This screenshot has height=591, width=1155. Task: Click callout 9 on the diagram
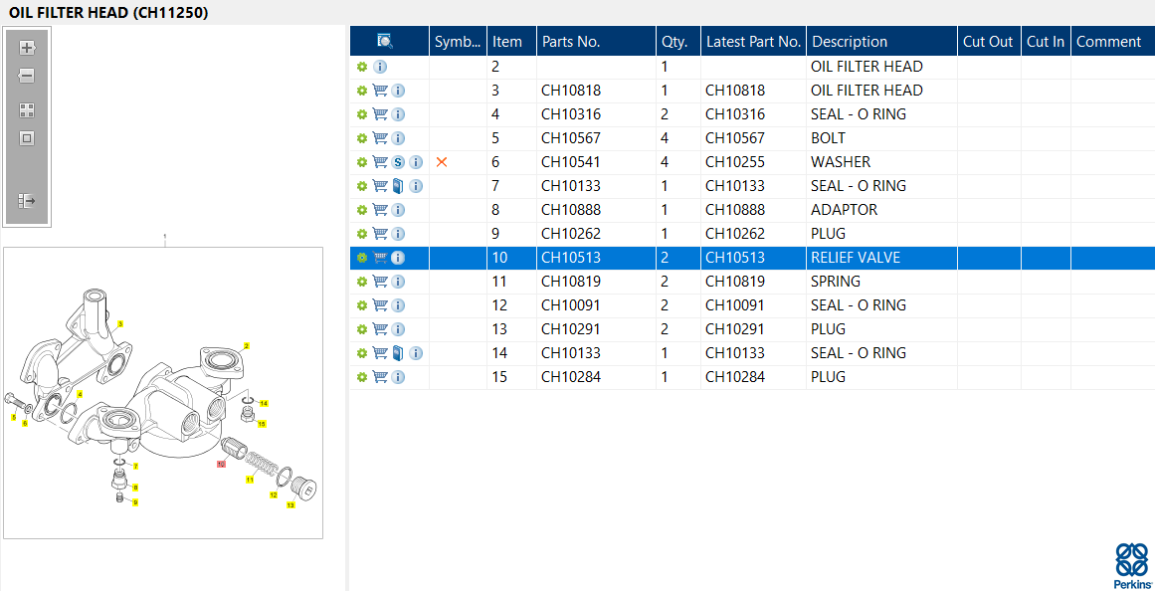pos(134,502)
